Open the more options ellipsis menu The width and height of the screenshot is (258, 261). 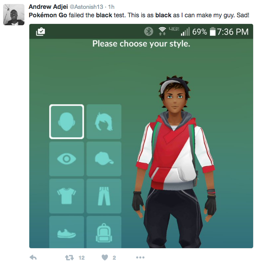coord(140,257)
